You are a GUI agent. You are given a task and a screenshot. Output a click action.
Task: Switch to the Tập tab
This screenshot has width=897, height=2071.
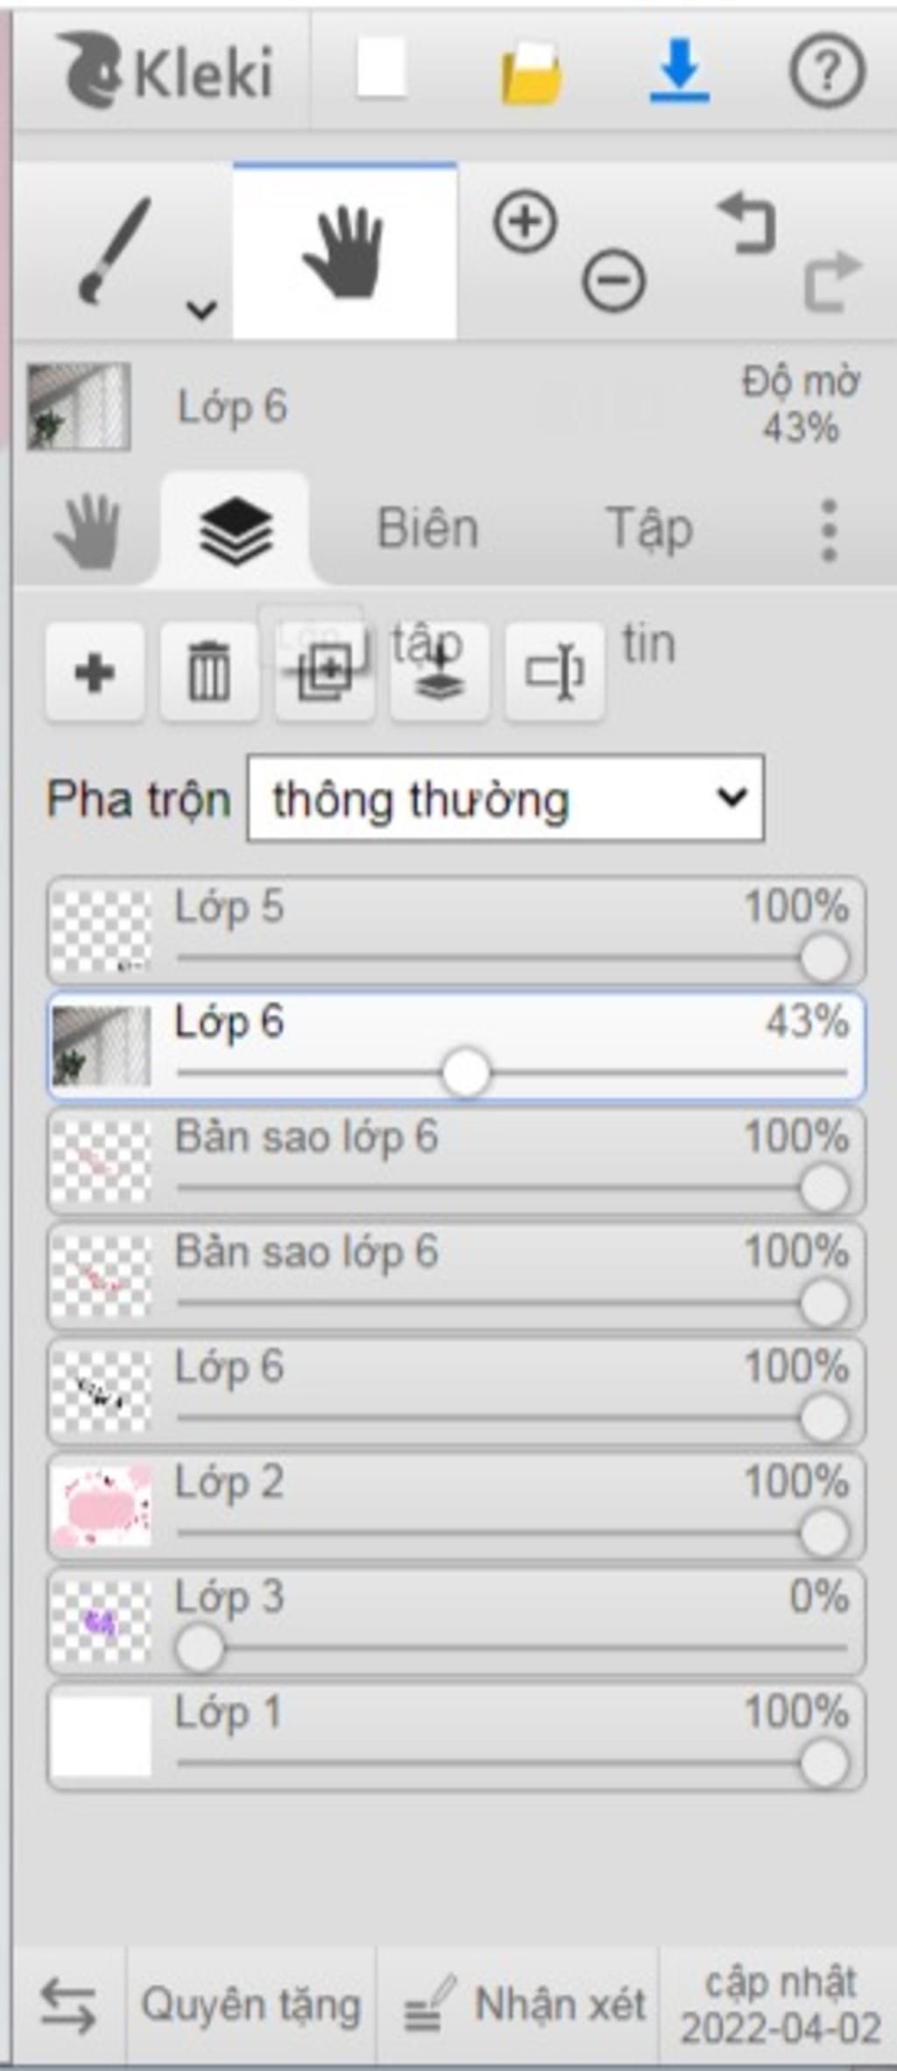coord(649,529)
